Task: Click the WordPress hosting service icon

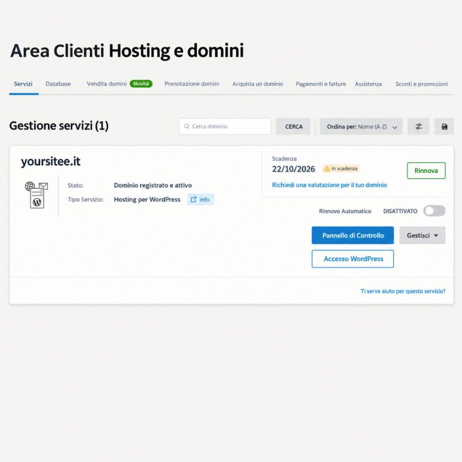Action: [x=37, y=195]
